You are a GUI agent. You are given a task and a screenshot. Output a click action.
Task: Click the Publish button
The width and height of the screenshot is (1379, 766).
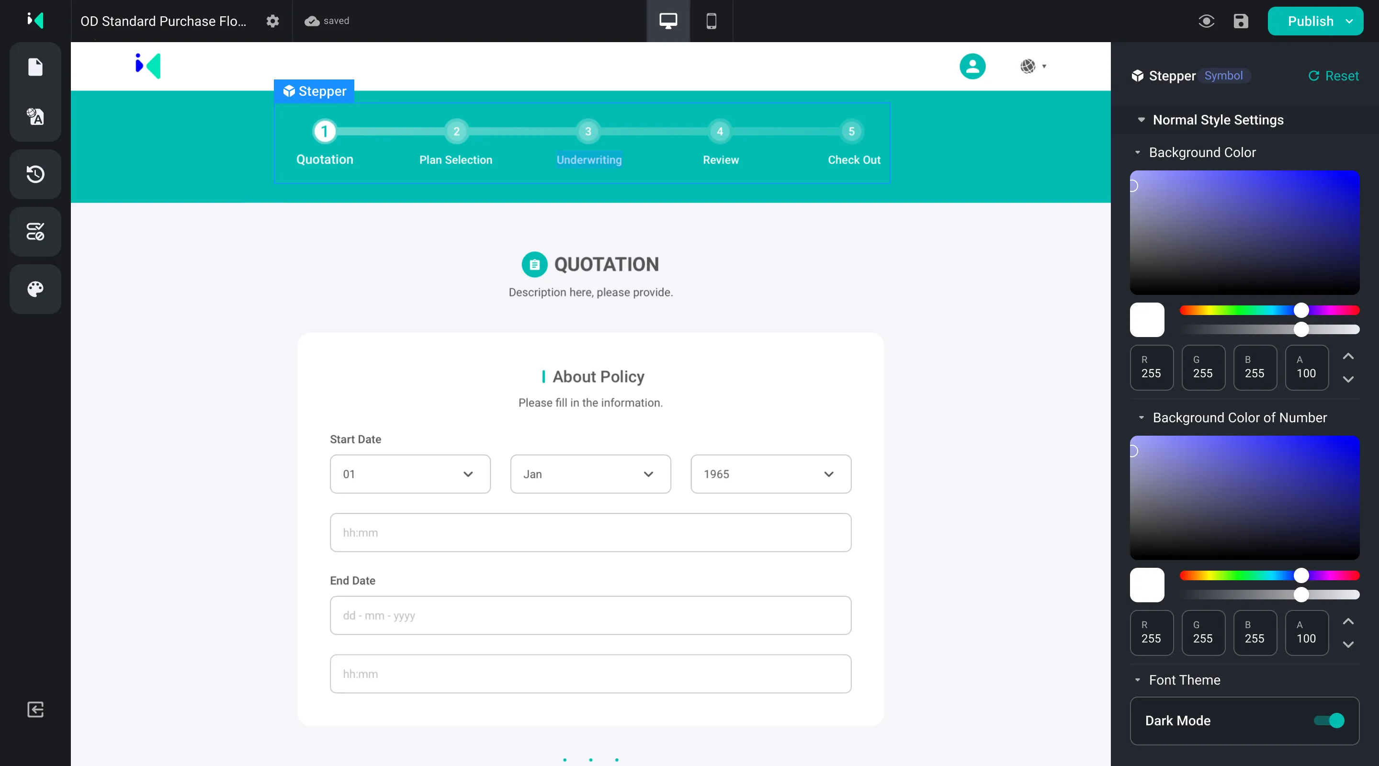coord(1310,21)
